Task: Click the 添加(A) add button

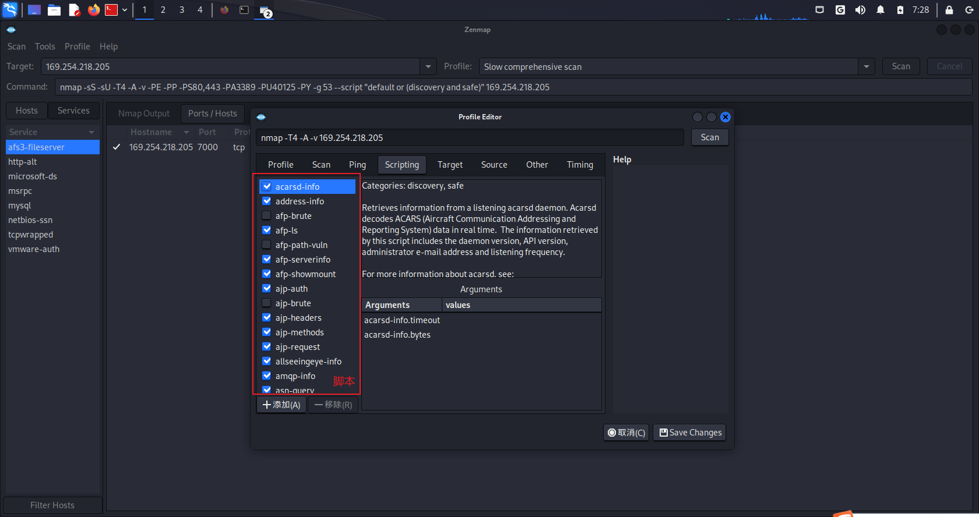Action: pos(281,405)
